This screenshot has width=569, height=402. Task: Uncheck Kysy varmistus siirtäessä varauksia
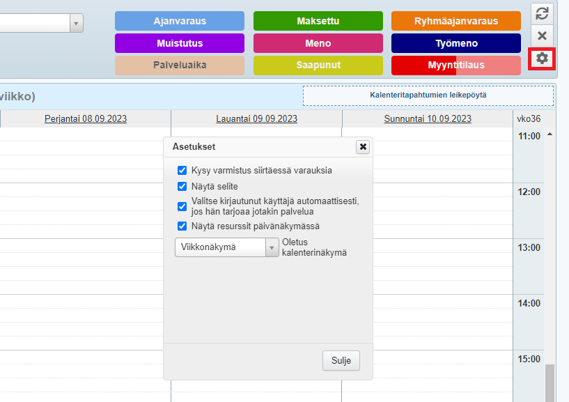coord(182,170)
